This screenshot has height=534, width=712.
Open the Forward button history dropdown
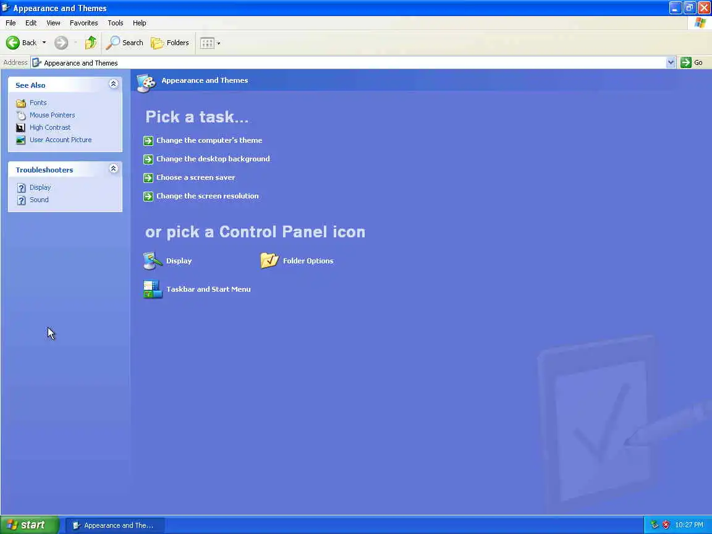coord(75,43)
